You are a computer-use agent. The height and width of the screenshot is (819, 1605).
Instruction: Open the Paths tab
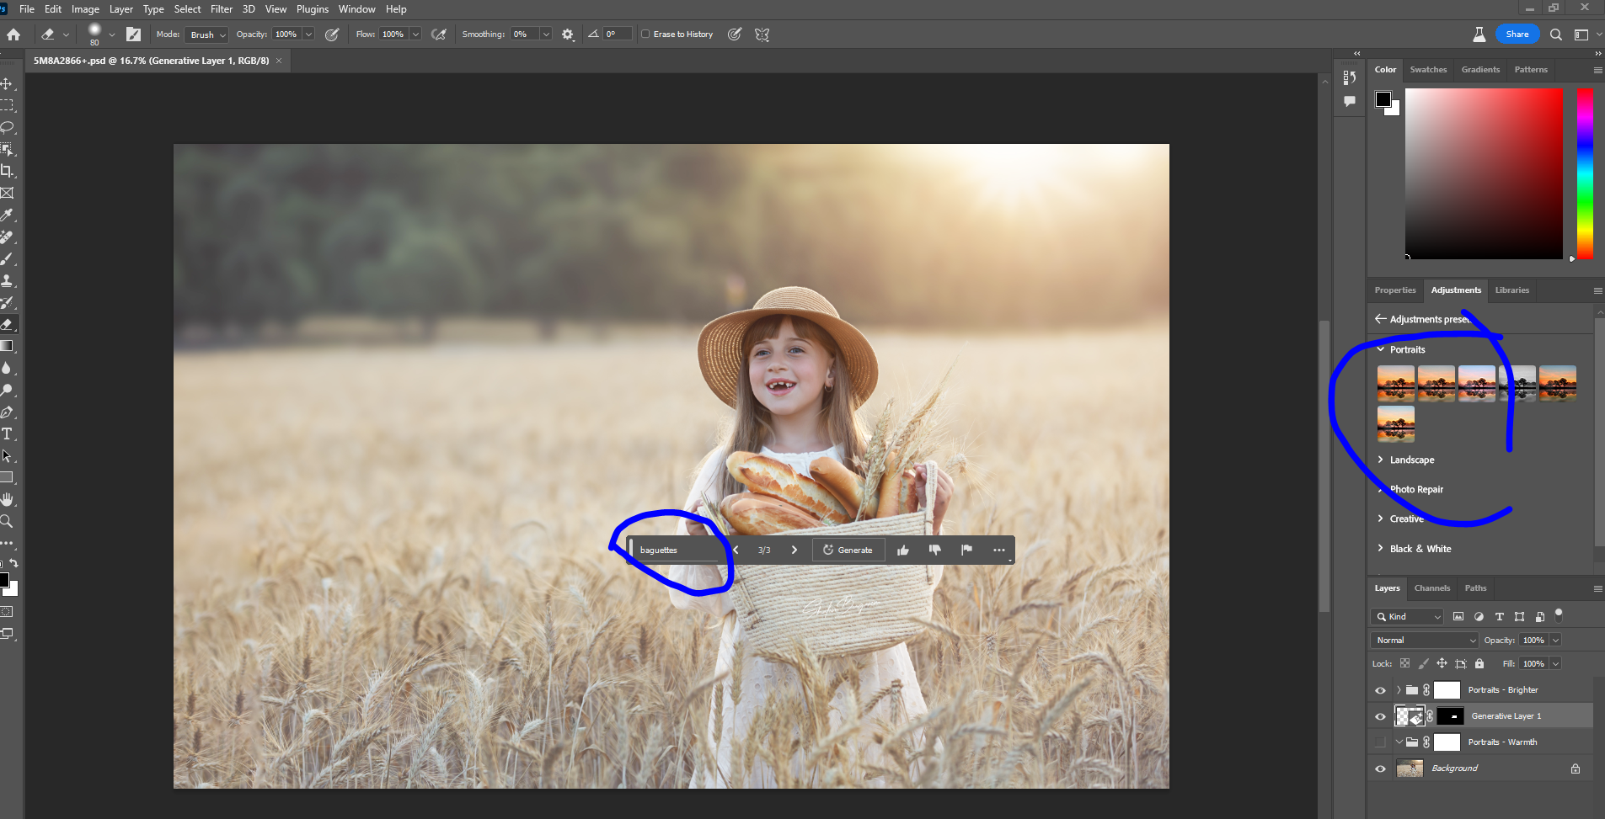click(1475, 588)
